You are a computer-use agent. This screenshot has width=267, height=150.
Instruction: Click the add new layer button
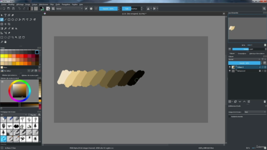coord(230,102)
